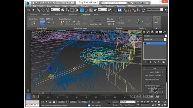Toggle the highlighted Create Flow mode button
Viewport: 193px width, 108px height.
pos(43,23)
